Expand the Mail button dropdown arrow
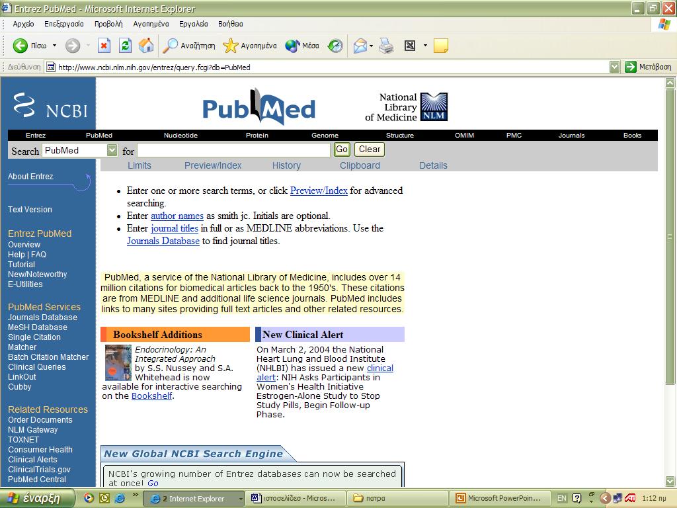The width and height of the screenshot is (677, 508). tap(371, 46)
